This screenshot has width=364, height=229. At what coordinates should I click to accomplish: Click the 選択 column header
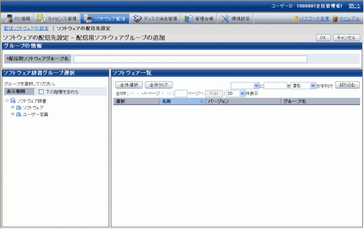[136, 101]
